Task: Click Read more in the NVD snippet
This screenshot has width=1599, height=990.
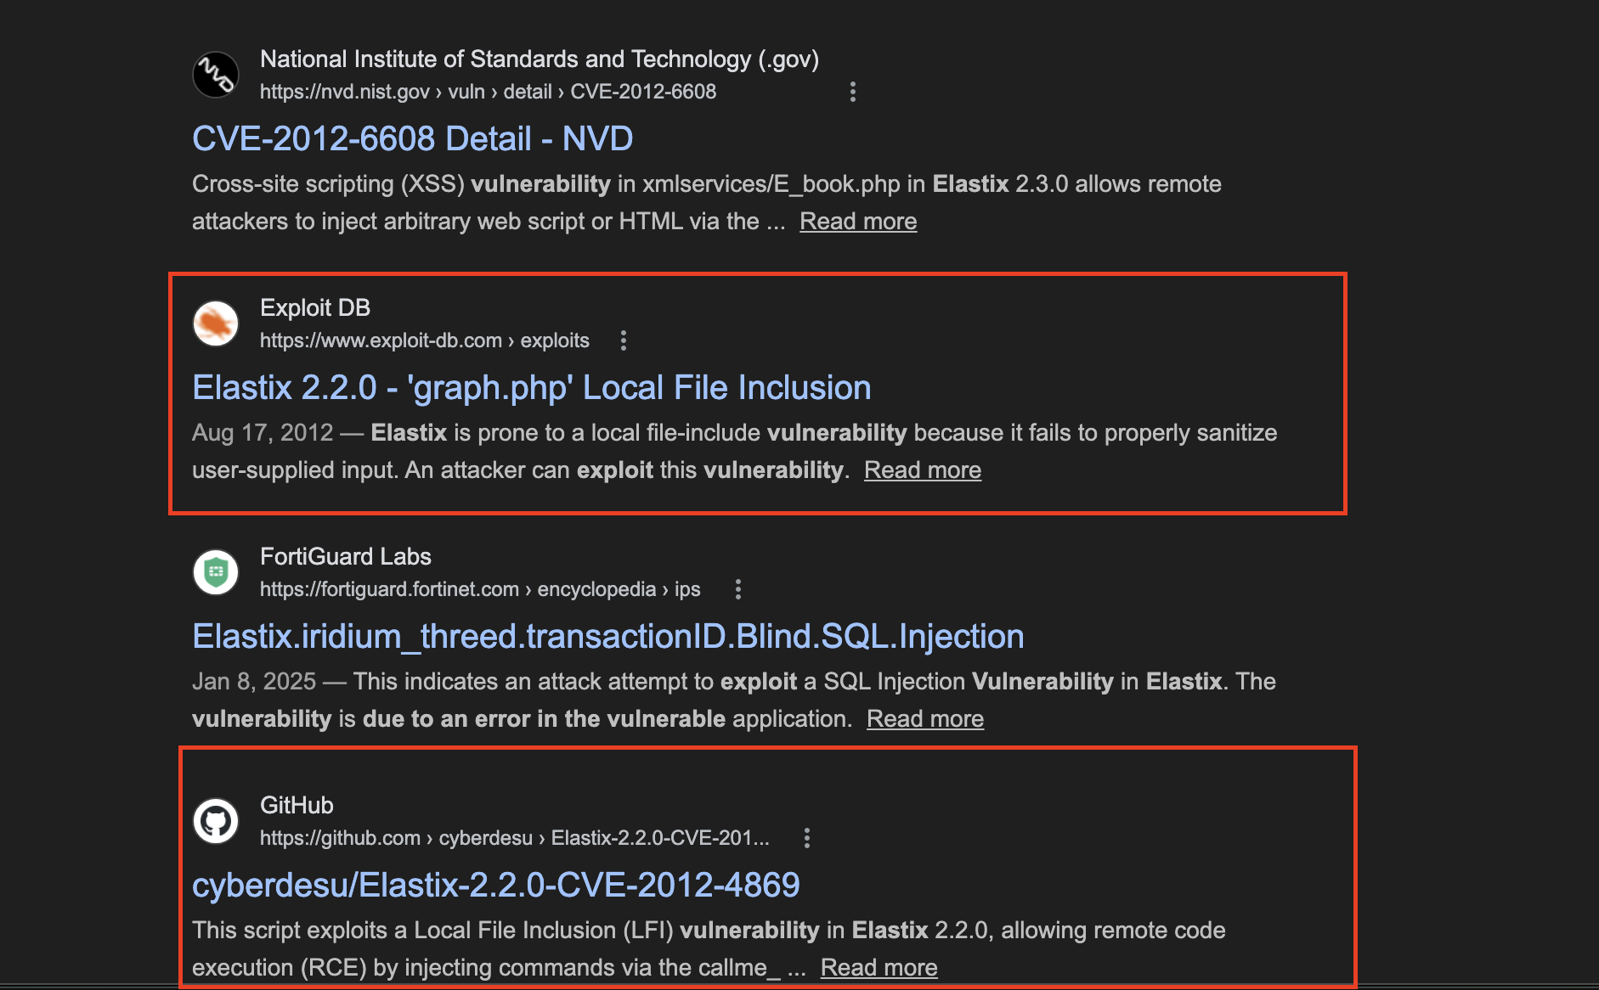Action: tap(858, 221)
